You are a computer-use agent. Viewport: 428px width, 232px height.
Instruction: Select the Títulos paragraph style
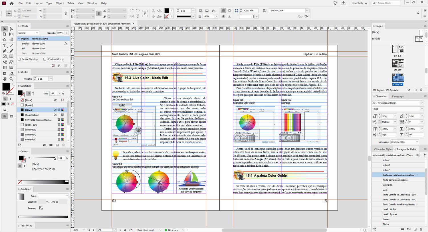[x=398, y=224]
